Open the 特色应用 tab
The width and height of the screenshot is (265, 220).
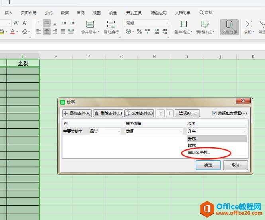point(159,13)
